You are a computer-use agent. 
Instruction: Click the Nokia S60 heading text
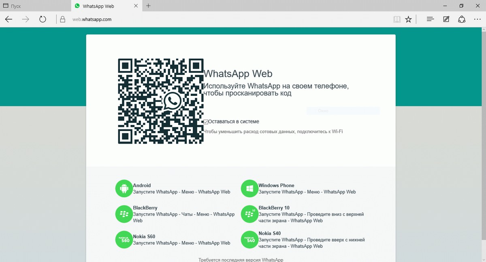coord(144,237)
